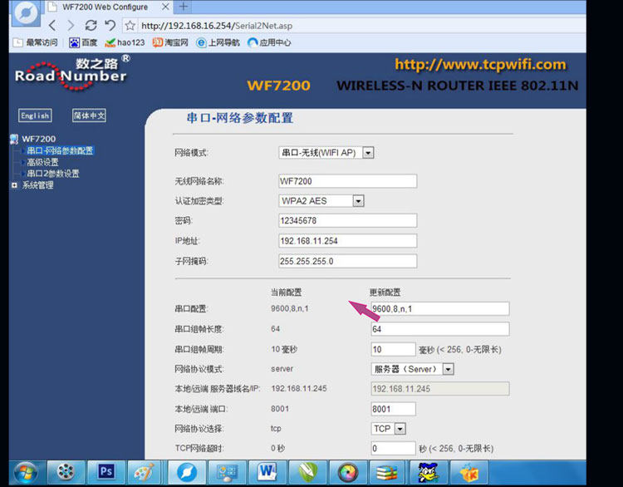This screenshot has height=487, width=623.
Task: Click the browser logo icon in top-left
Action: [26, 12]
